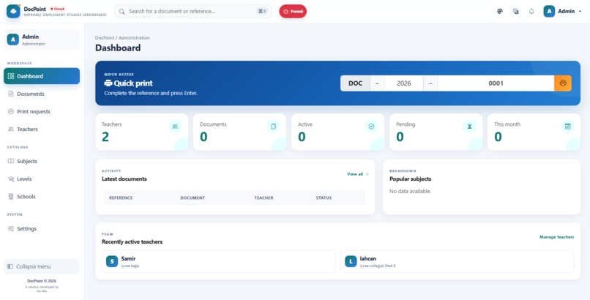Open Settings in the sidebar
This screenshot has width=590, height=300.
[x=42, y=228]
